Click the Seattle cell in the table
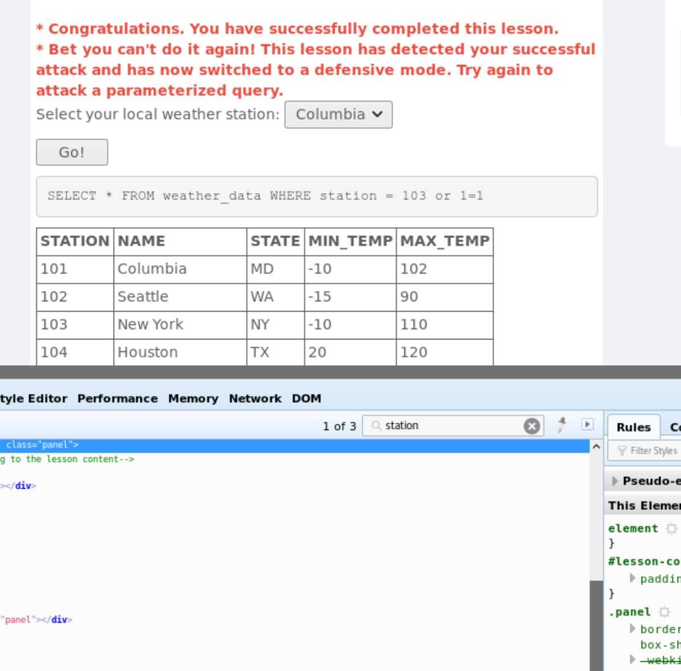The width and height of the screenshot is (681, 671). (180, 297)
